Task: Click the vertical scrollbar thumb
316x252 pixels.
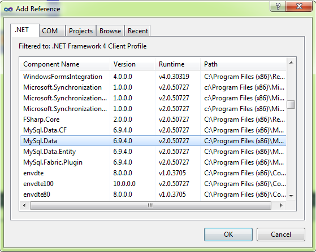Action: pos(291,104)
